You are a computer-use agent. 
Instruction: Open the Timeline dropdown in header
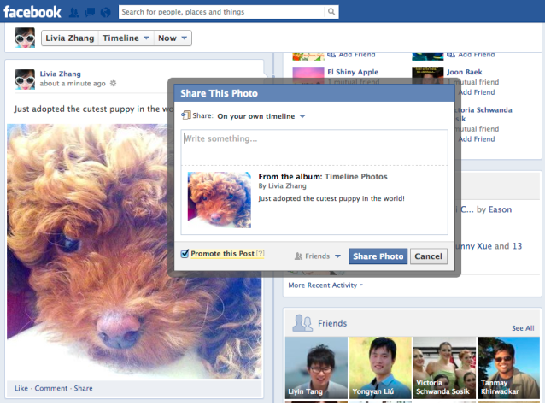(126, 38)
